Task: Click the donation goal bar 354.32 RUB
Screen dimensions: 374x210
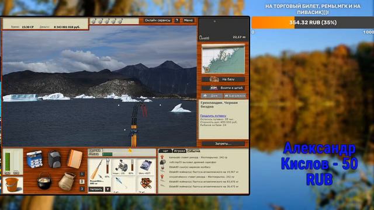Action: coord(313,23)
